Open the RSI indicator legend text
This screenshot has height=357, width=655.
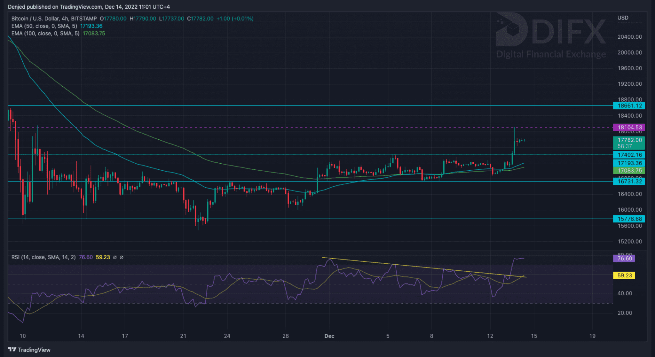pos(43,257)
